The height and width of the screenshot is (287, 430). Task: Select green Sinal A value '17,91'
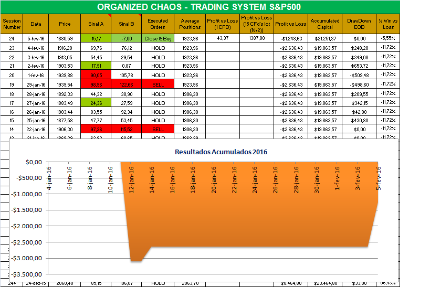pos(96,66)
